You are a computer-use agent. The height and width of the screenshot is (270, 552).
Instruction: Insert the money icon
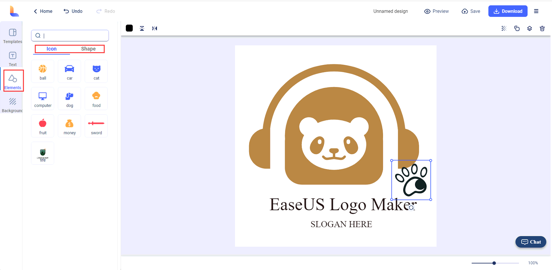[x=70, y=126]
